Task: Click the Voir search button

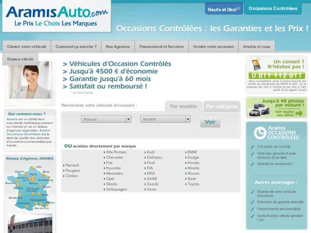Action: click(x=210, y=121)
